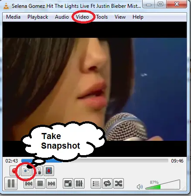Show the playlist
191x196 pixels.
(96, 183)
